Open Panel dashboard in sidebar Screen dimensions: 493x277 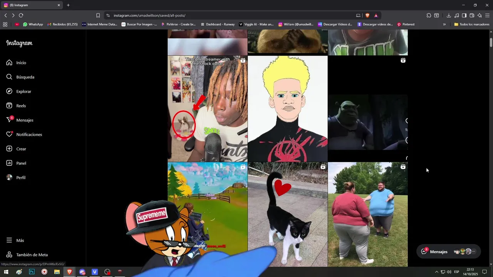point(21,163)
